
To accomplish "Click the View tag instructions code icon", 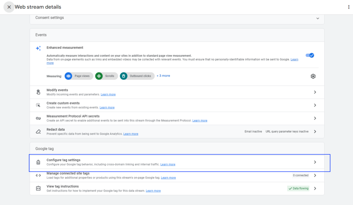I will [38, 188].
